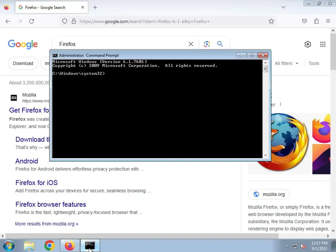Click horizontal scrollbar left arrow
336x252 pixels.
(x=2, y=236)
